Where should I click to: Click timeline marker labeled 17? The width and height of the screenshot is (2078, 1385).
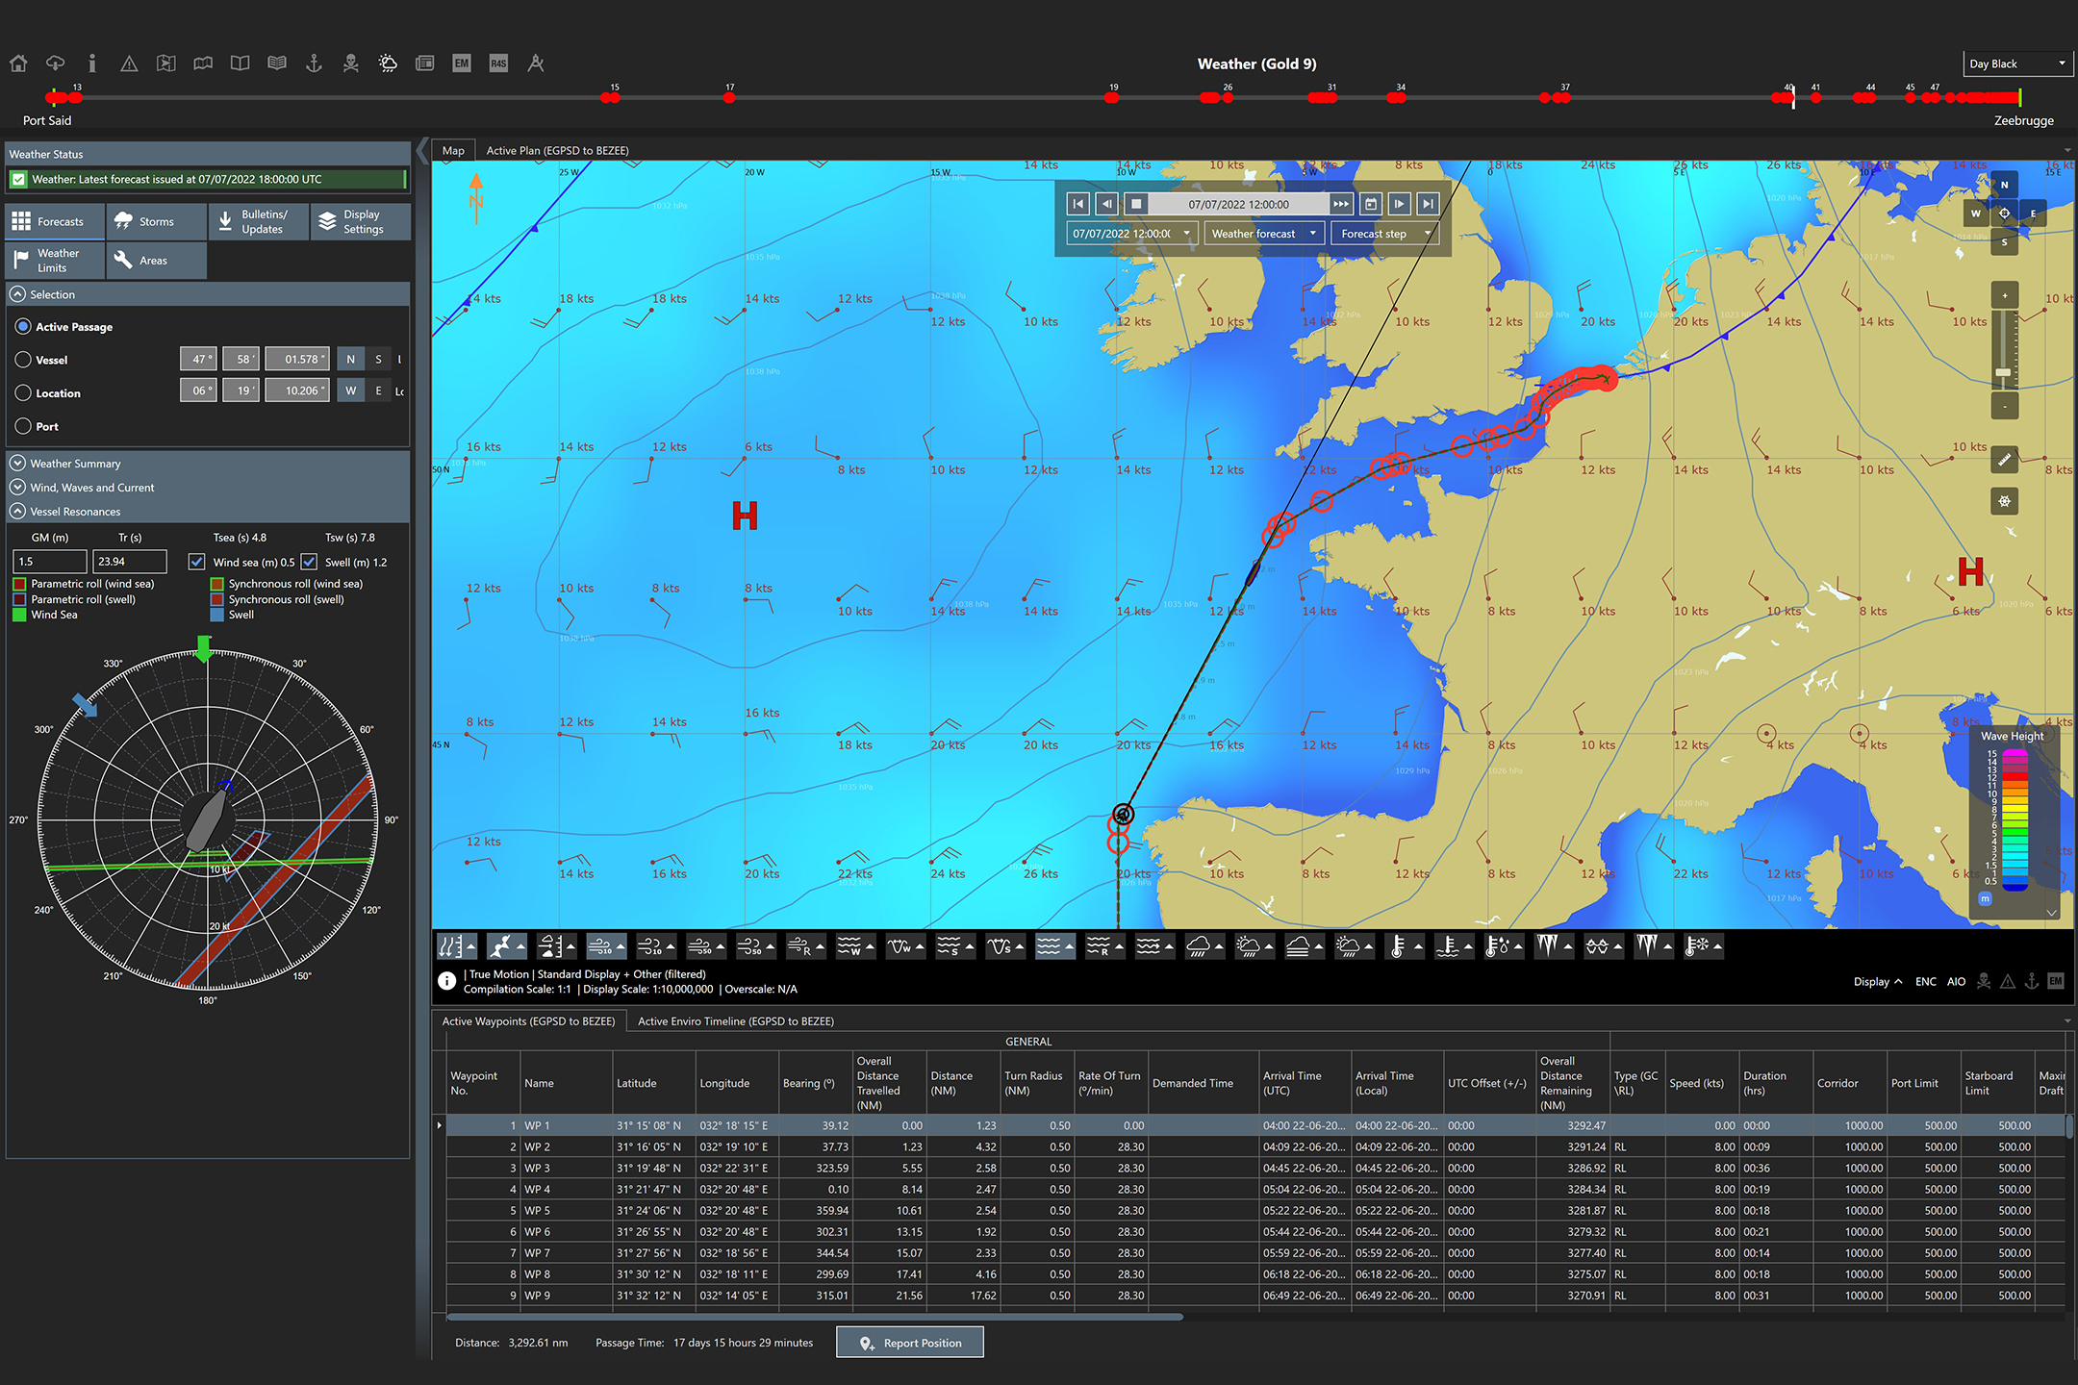[729, 97]
